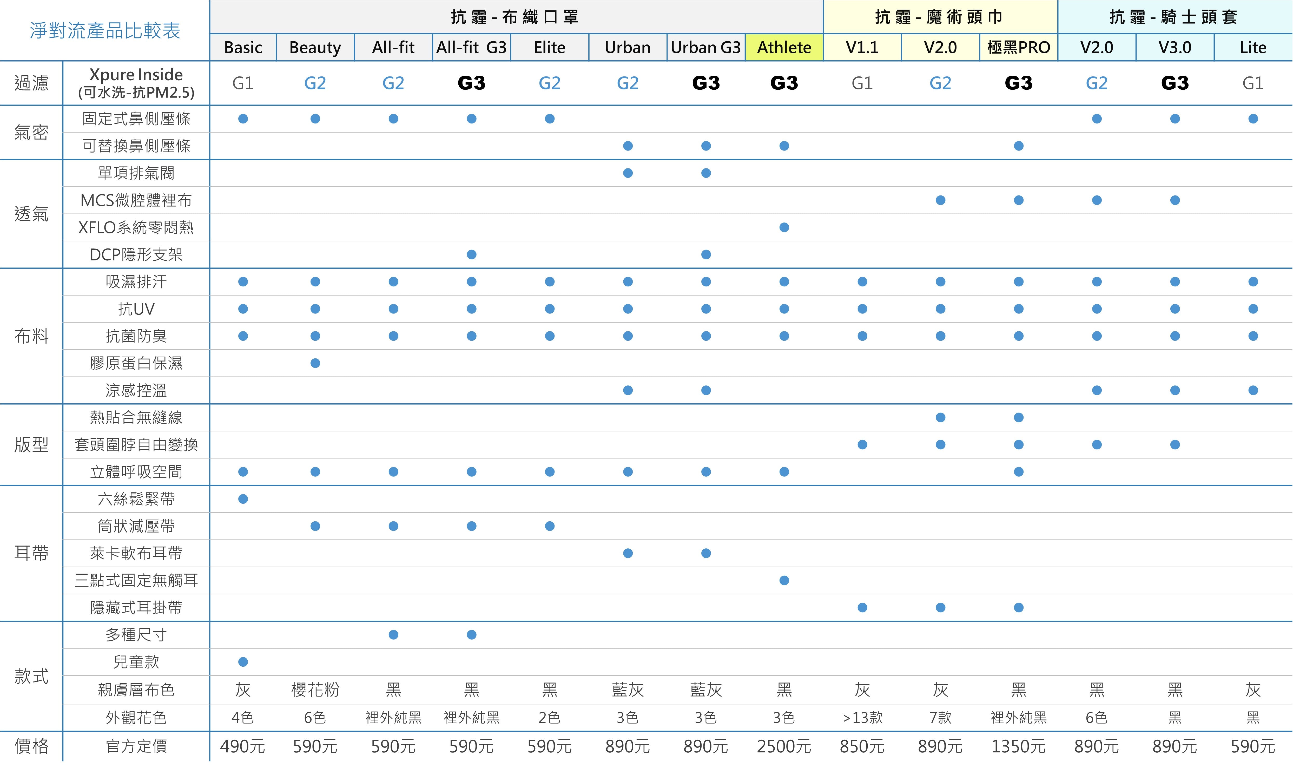Click the 立體呼吸空間 dot under 極黑PRO
This screenshot has height=768, width=1293.
tap(1018, 472)
